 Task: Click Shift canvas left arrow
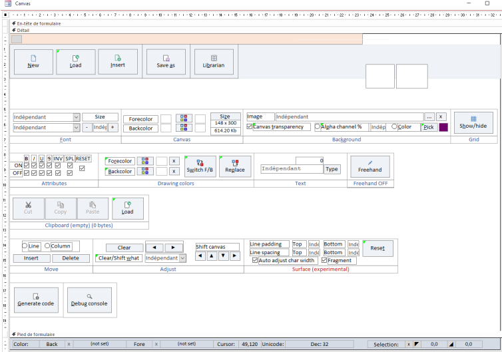pyautogui.click(x=200, y=256)
